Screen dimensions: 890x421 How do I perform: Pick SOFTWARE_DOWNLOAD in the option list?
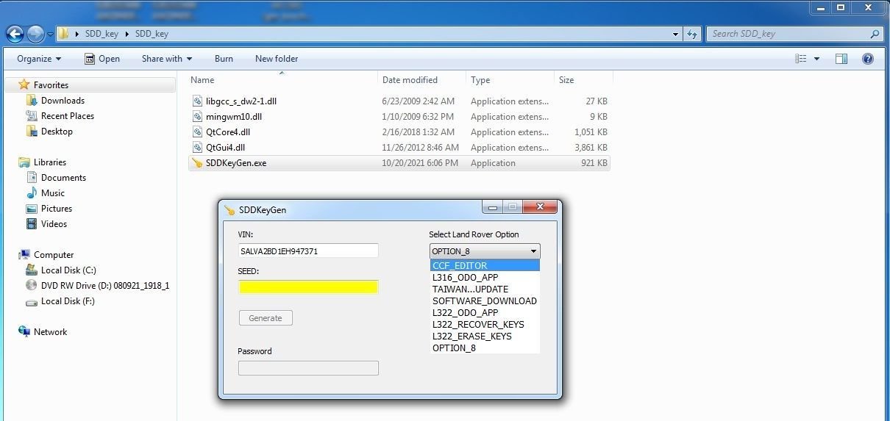484,301
